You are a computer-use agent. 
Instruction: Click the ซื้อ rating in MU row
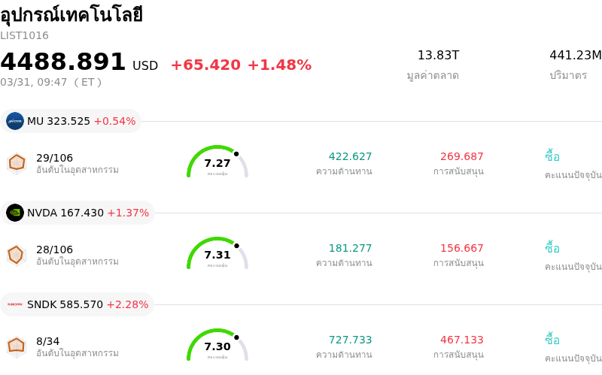click(x=552, y=156)
